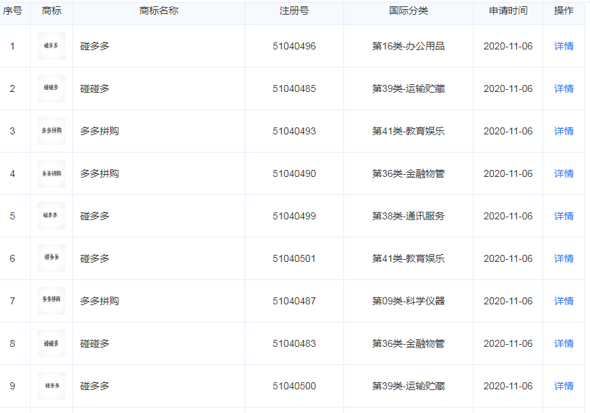Screen dimensions: 590x413
Task: Click the 多多拼购 thumbnail in row 7
Action: [x=52, y=301]
